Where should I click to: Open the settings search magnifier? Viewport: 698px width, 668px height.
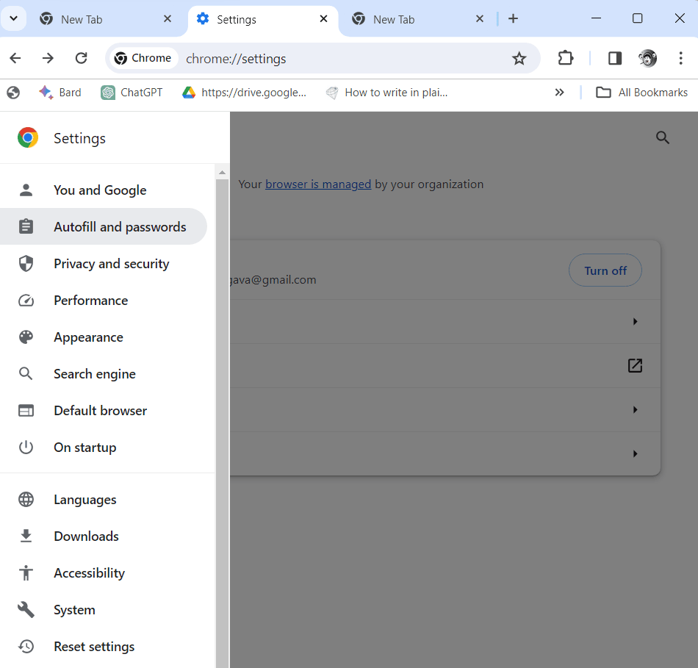(662, 137)
